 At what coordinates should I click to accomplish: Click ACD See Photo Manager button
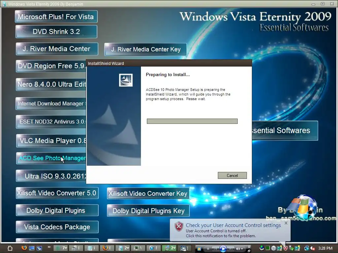(x=51, y=158)
